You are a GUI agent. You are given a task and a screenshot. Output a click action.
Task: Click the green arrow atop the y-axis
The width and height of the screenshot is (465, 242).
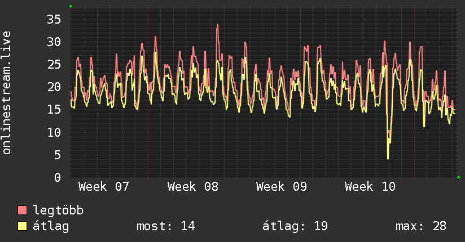(x=71, y=6)
